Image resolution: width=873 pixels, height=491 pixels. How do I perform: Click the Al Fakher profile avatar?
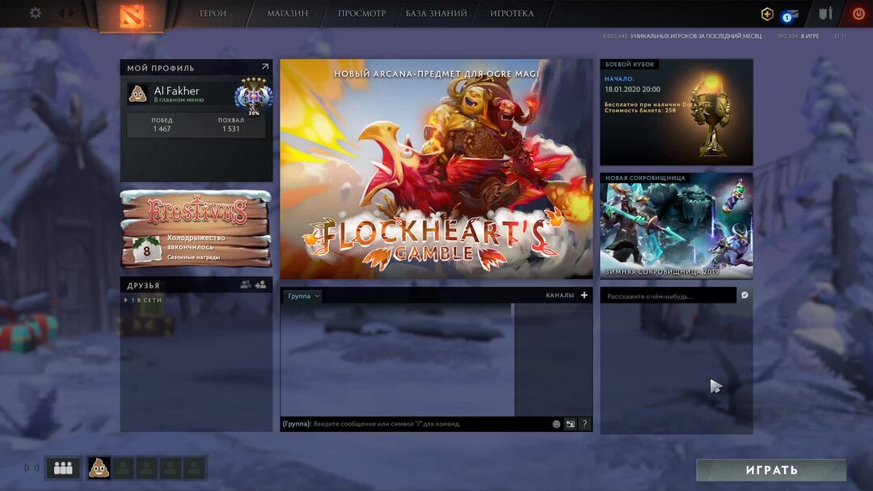pos(137,94)
